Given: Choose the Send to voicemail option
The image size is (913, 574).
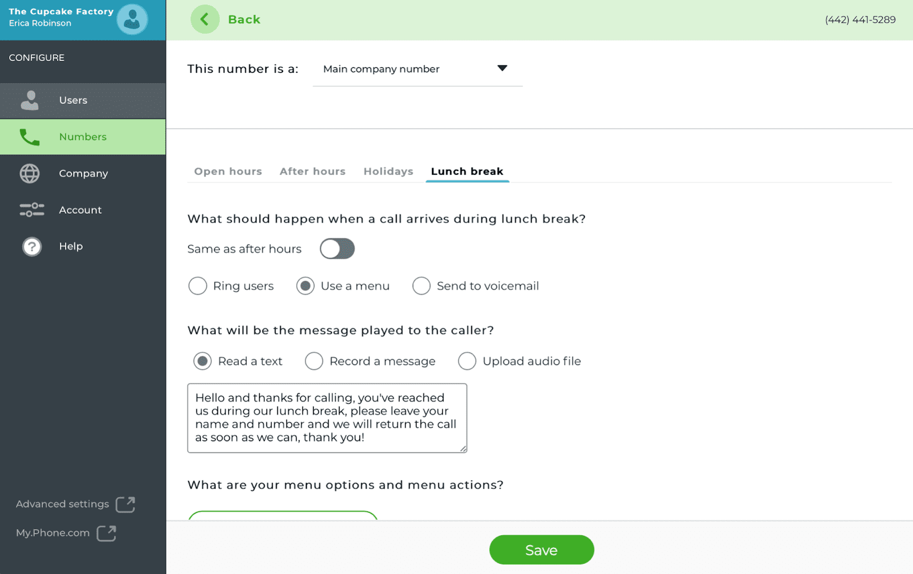Looking at the screenshot, I should (x=422, y=286).
